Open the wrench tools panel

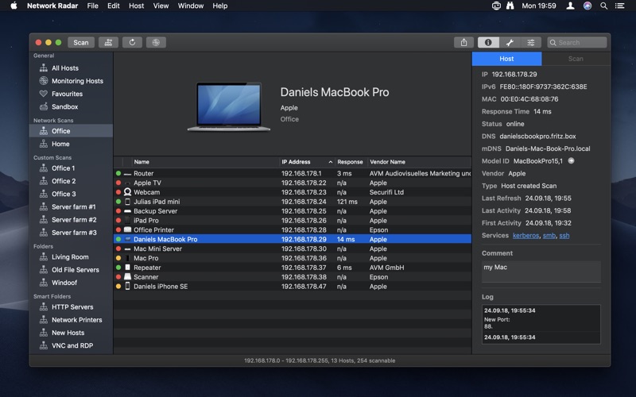coord(510,42)
